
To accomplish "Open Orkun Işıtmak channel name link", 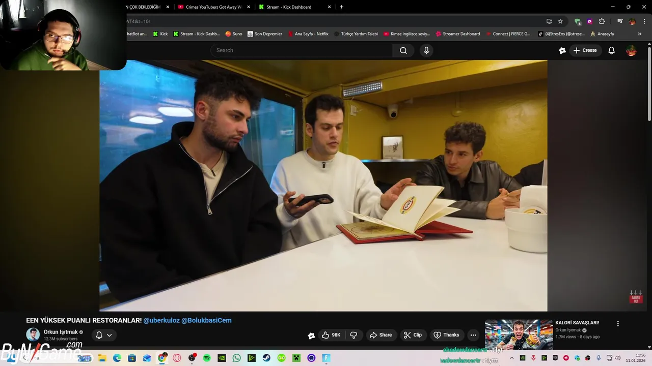I will (x=61, y=332).
